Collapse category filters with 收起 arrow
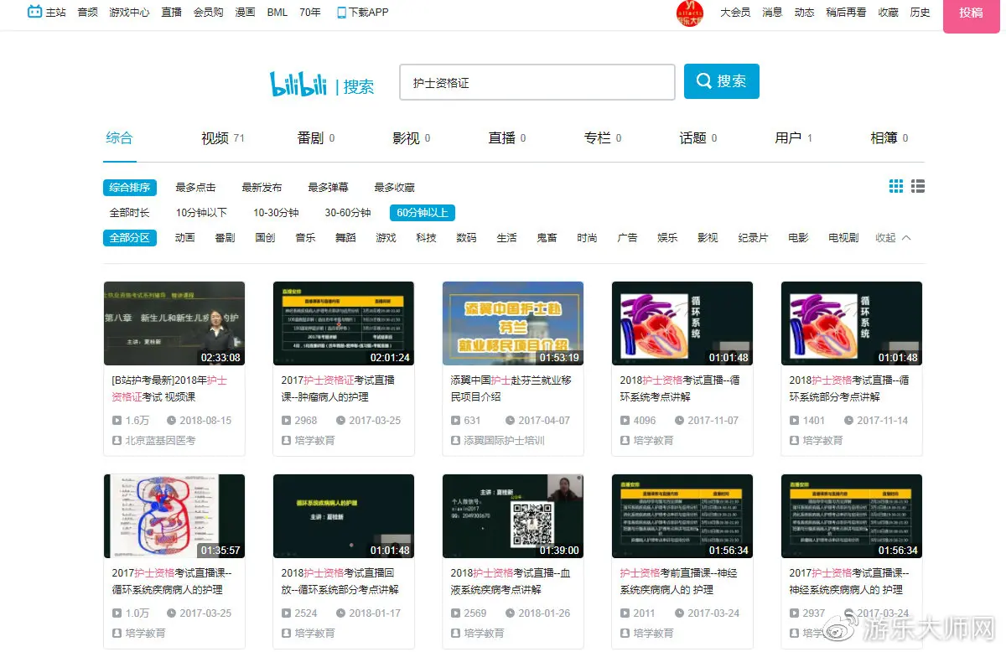1006x652 pixels. [893, 238]
